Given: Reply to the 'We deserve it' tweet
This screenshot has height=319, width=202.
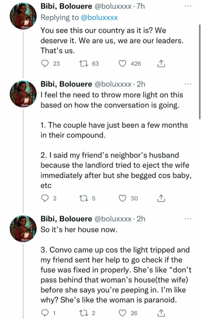Looking at the screenshot, I should (45, 64).
